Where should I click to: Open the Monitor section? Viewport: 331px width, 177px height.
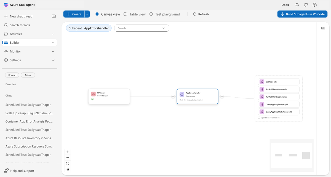(16, 51)
